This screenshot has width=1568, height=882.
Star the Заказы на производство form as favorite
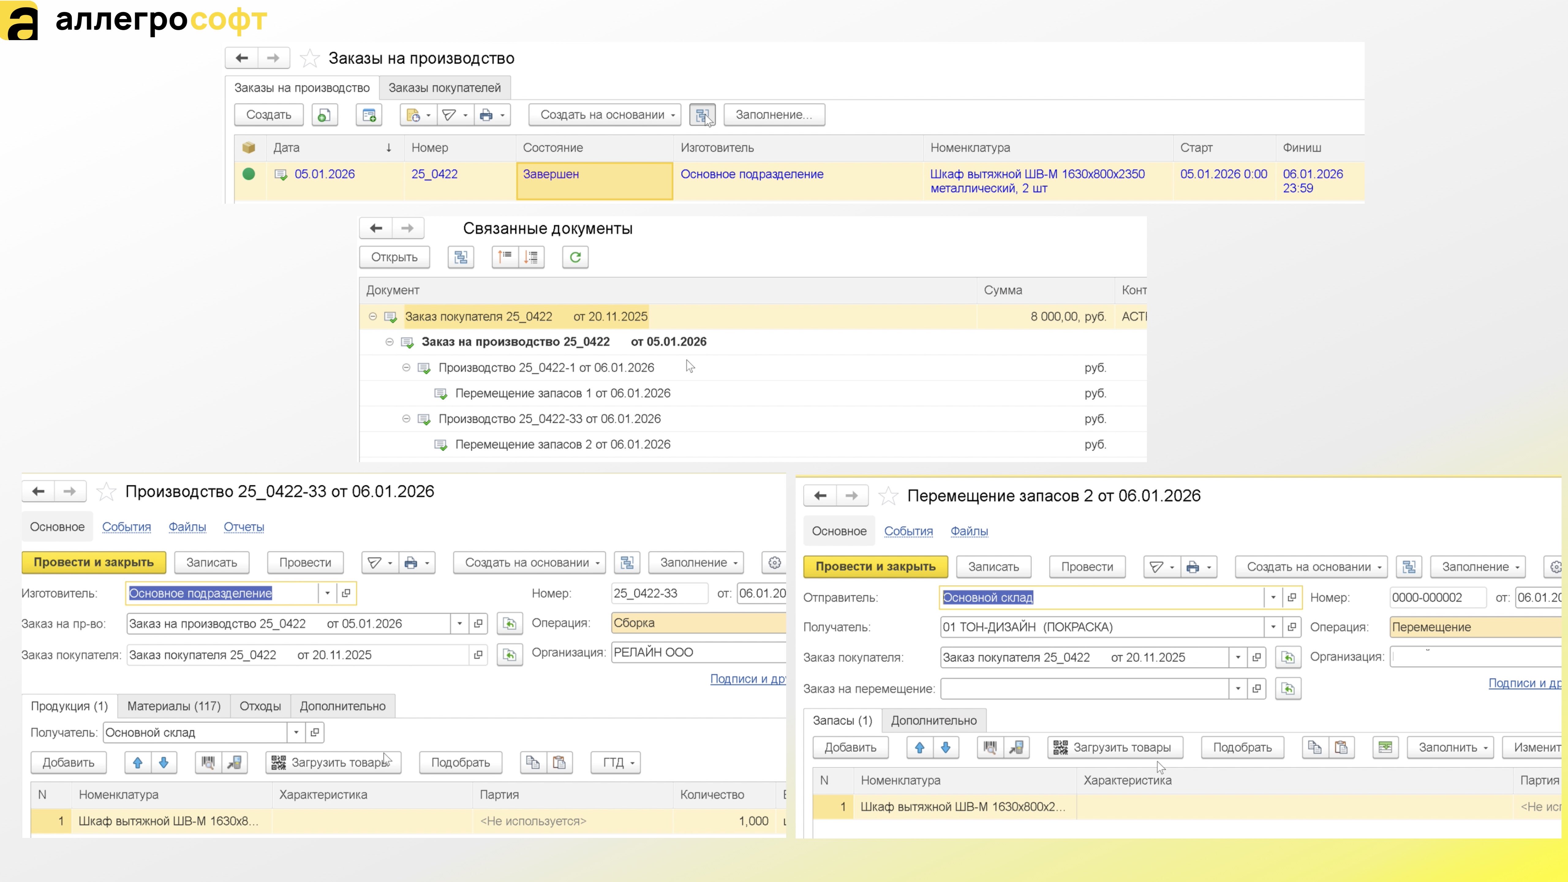coord(309,58)
